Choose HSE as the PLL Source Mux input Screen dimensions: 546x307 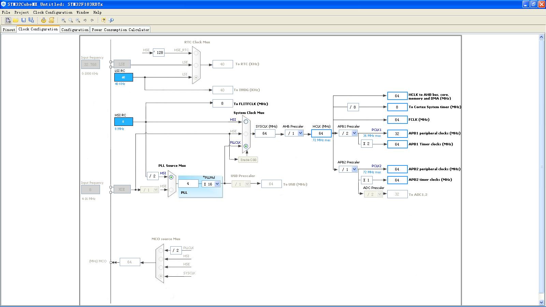[x=171, y=190]
